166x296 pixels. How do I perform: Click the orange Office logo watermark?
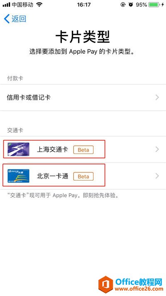(x=105, y=284)
